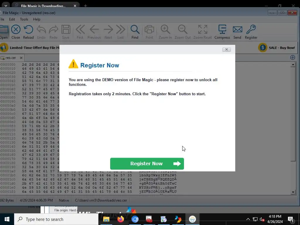Click ASCII text jeTBHBgNVHQEEQDA
This screenshot has width=300, height=225.
pyautogui.click(x=158, y=180)
